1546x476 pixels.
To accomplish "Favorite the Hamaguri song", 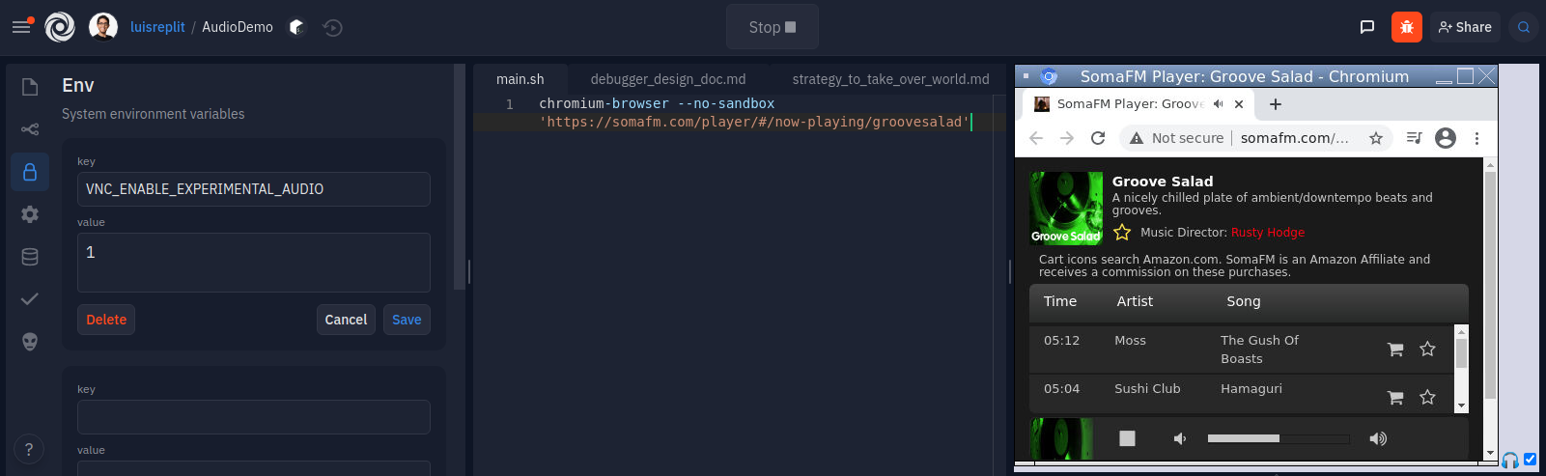I will coord(1427,397).
